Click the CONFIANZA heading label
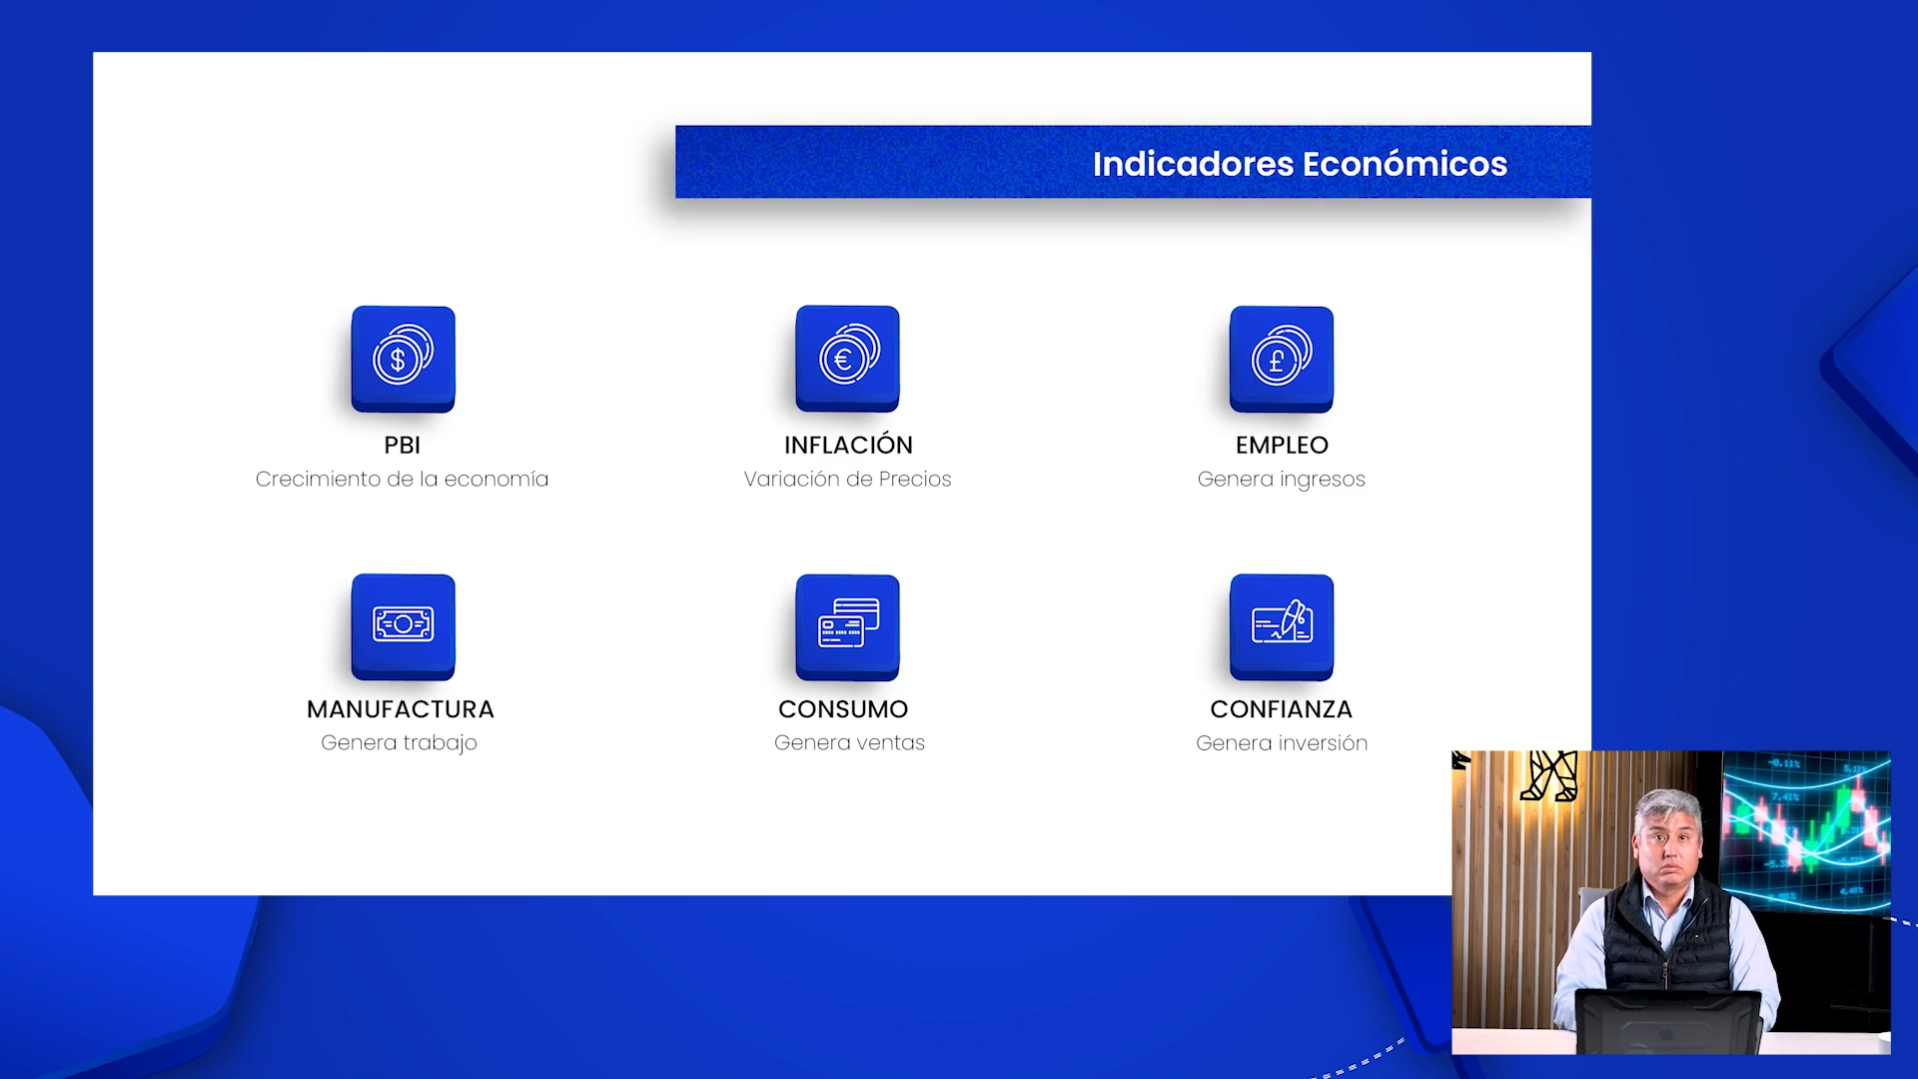1918x1079 pixels. pos(1281,709)
